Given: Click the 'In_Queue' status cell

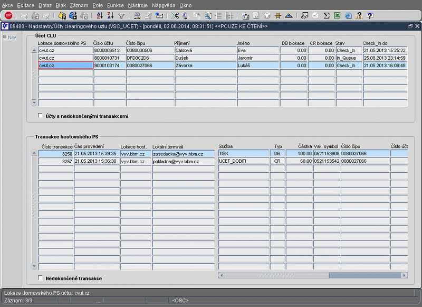Looking at the screenshot, I should click(349, 58).
